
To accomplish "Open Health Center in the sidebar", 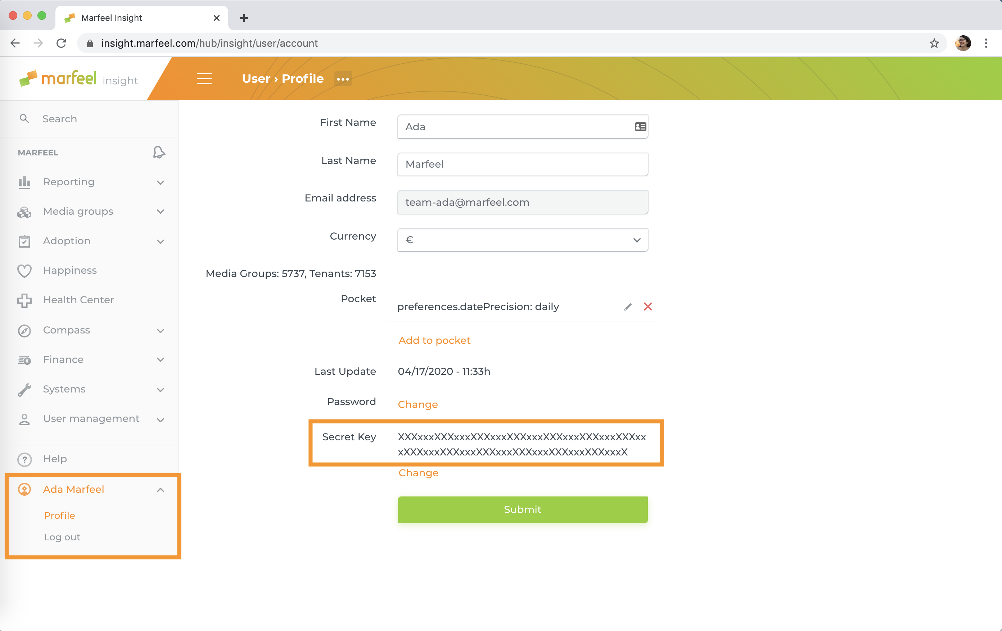I will pyautogui.click(x=79, y=300).
